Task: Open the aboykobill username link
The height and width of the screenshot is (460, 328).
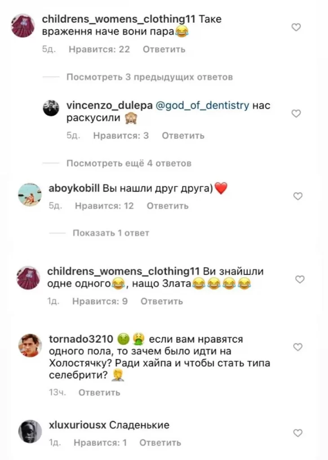Action: click(x=74, y=188)
